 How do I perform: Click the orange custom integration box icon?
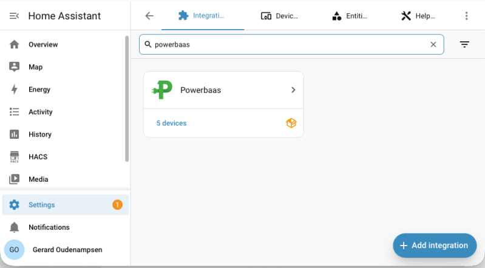[x=291, y=123]
